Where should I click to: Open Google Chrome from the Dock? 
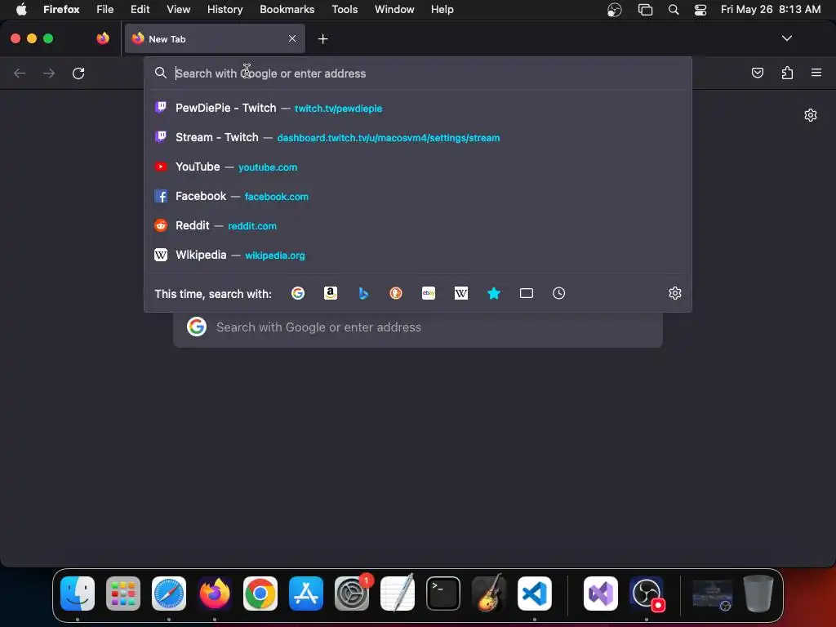click(x=260, y=594)
